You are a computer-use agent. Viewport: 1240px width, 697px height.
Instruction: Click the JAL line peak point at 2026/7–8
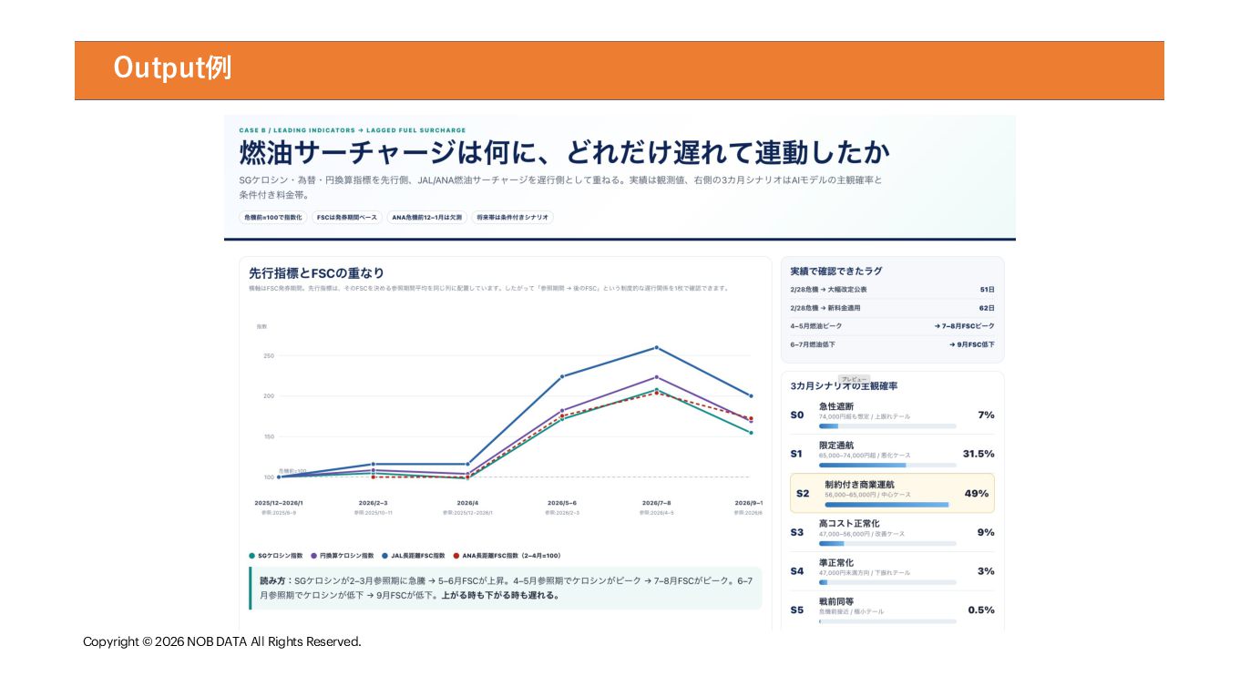(657, 347)
